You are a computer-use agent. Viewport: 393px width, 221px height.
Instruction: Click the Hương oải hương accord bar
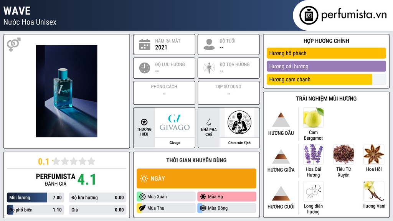pyautogui.click(x=326, y=66)
